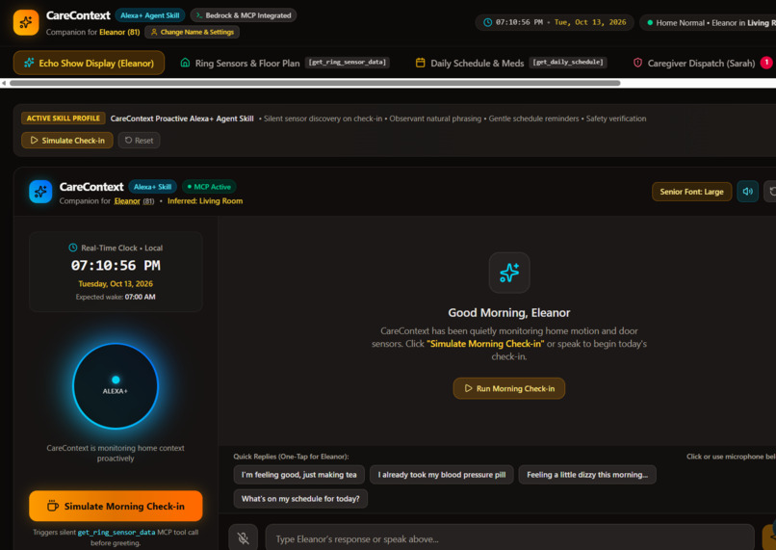The width and height of the screenshot is (776, 550).
Task: Select quick reply "What's on my schedule for today?"
Action: click(300, 499)
